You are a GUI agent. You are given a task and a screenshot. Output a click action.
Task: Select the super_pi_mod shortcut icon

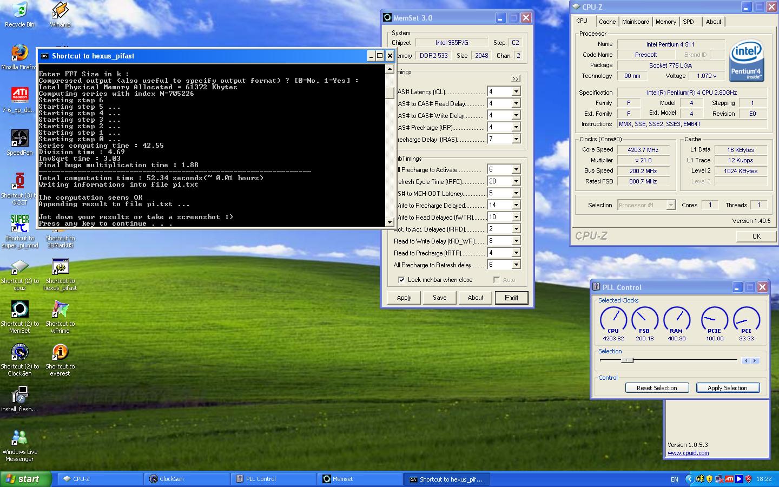[x=19, y=231]
